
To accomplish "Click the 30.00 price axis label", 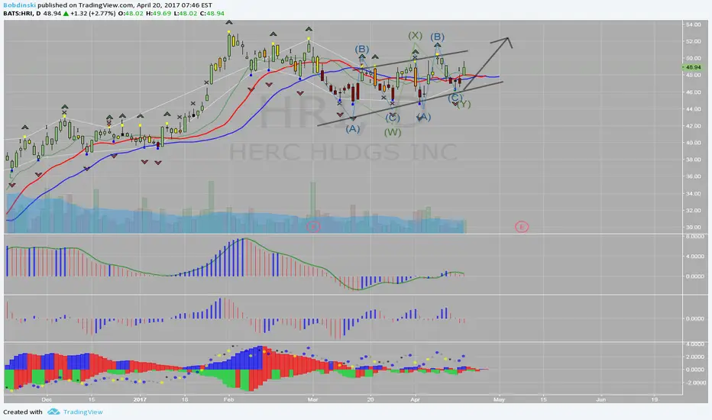I will tap(693, 227).
